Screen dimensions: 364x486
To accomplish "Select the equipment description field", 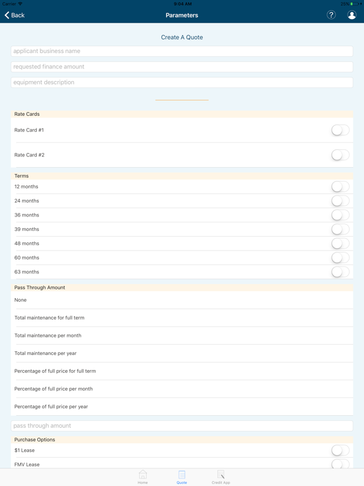I will pyautogui.click(x=182, y=82).
